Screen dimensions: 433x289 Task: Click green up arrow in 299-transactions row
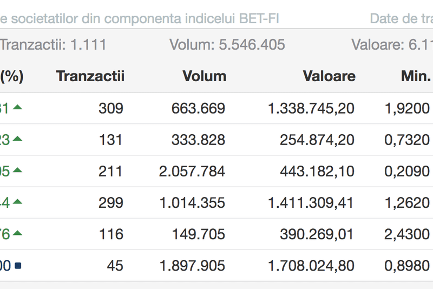[18, 202]
